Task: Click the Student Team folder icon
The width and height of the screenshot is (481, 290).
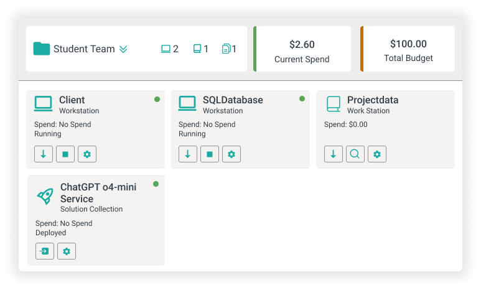Action: [42, 49]
